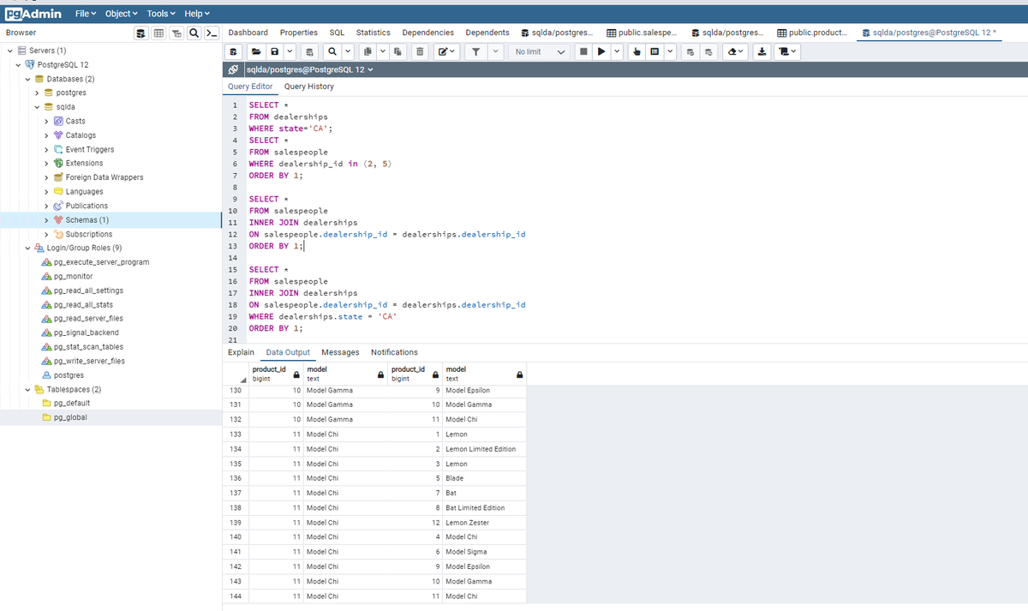
Task: Select row number 137 in the results
Action: click(236, 493)
